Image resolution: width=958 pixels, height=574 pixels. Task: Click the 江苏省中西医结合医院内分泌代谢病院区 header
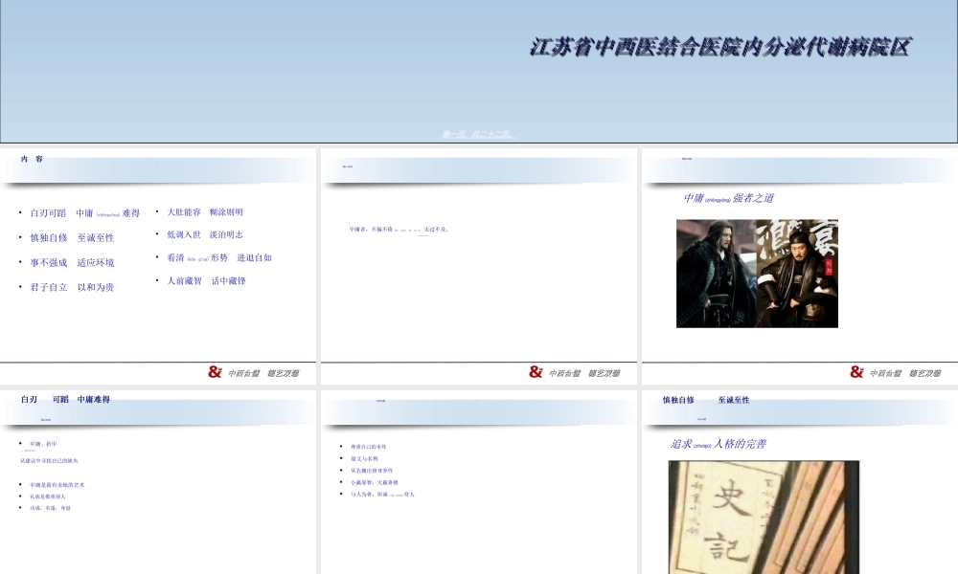coord(719,44)
